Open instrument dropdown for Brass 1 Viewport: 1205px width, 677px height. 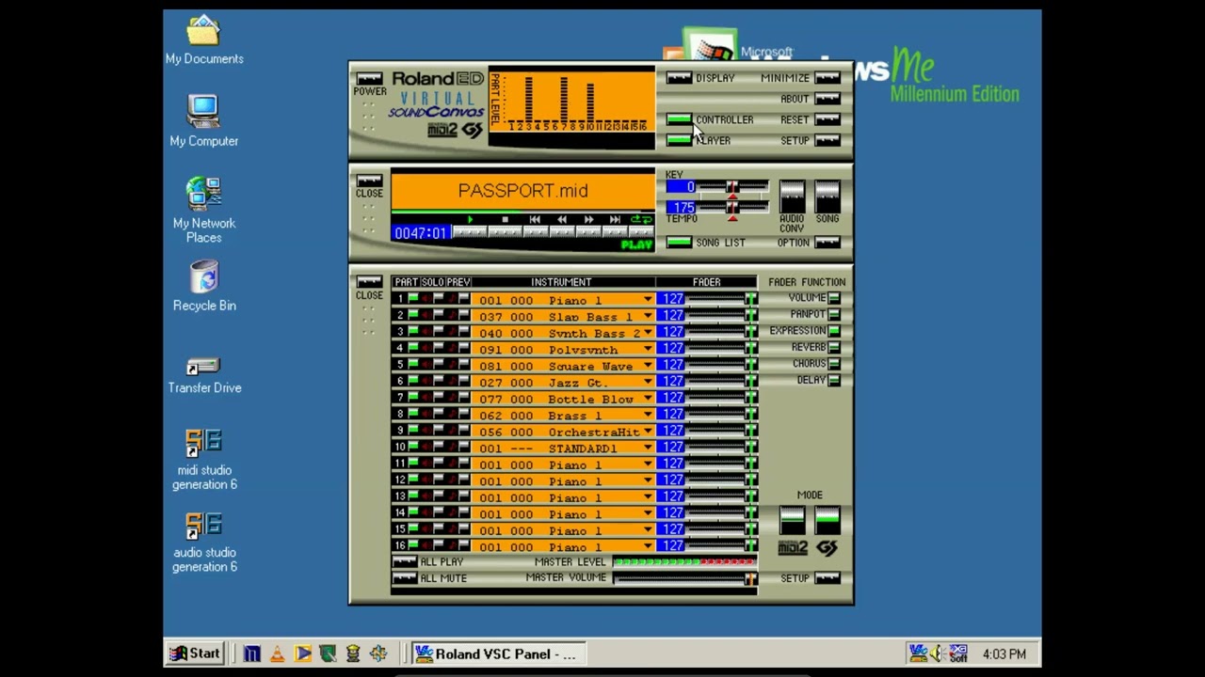point(648,415)
